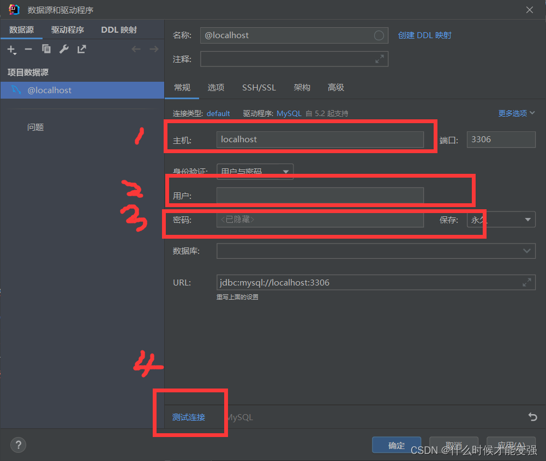Screen dimensions: 546x461
Task: Open driver settings with the wrench icon
Action: coord(64,49)
